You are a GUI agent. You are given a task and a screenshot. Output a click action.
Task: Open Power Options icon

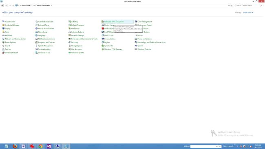pyautogui.click(x=3, y=42)
